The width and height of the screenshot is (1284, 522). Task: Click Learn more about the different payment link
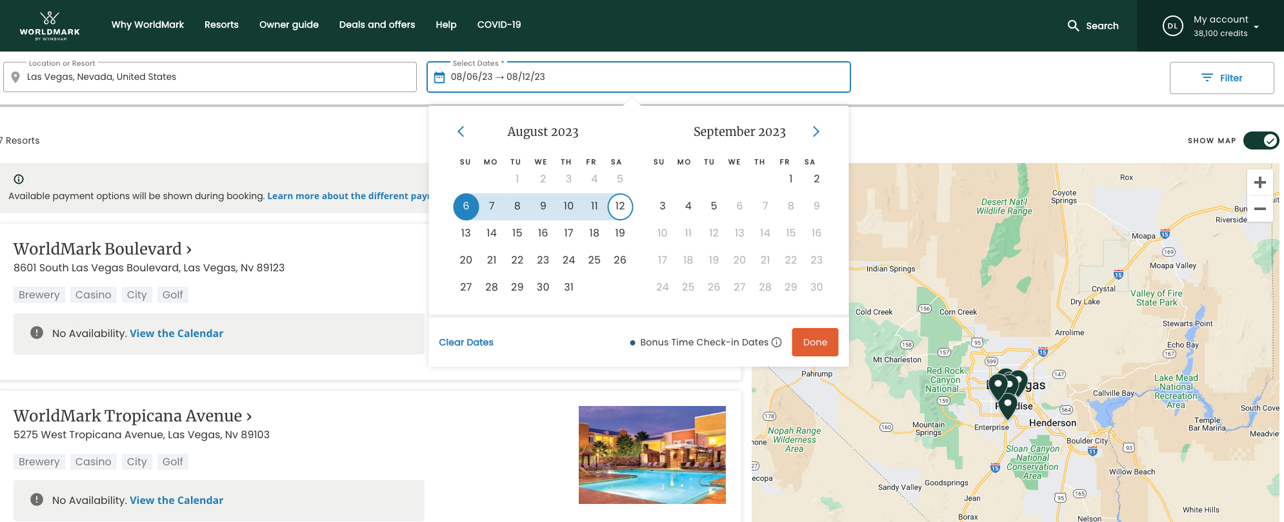click(348, 196)
